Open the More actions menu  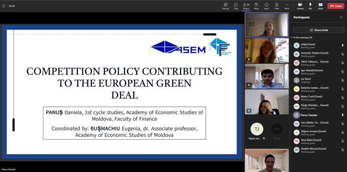pos(287,6)
